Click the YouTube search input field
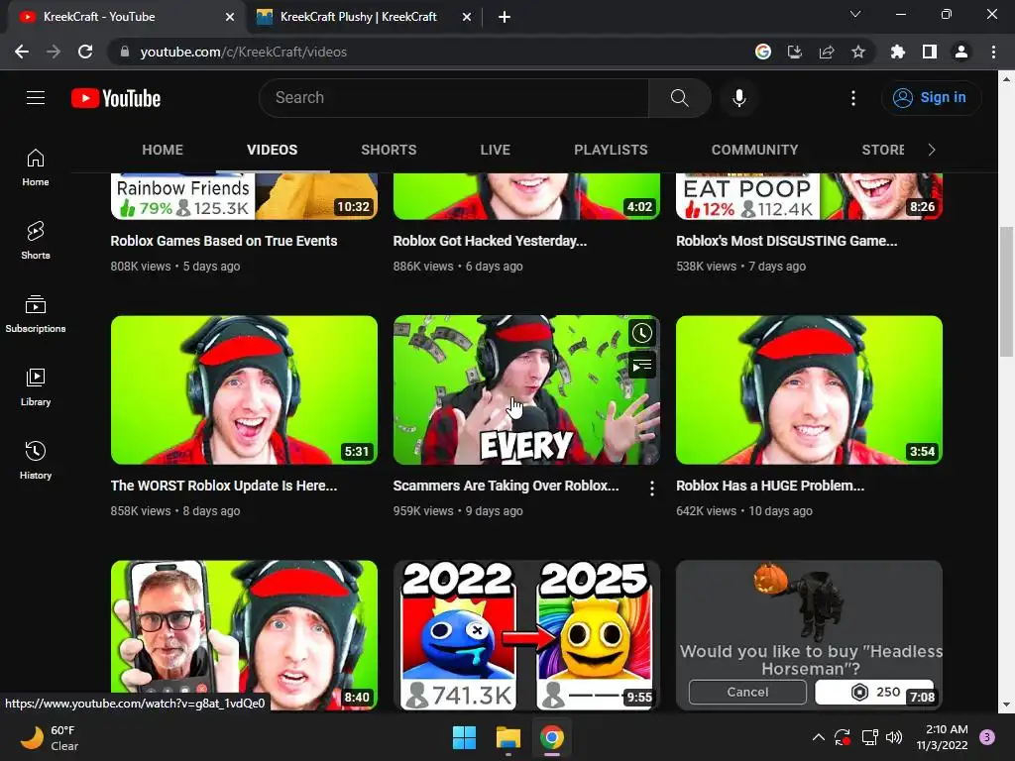 [453, 98]
